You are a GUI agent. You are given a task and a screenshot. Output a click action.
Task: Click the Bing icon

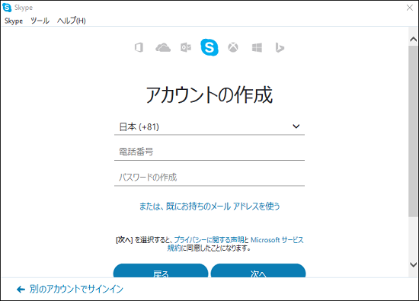280,47
